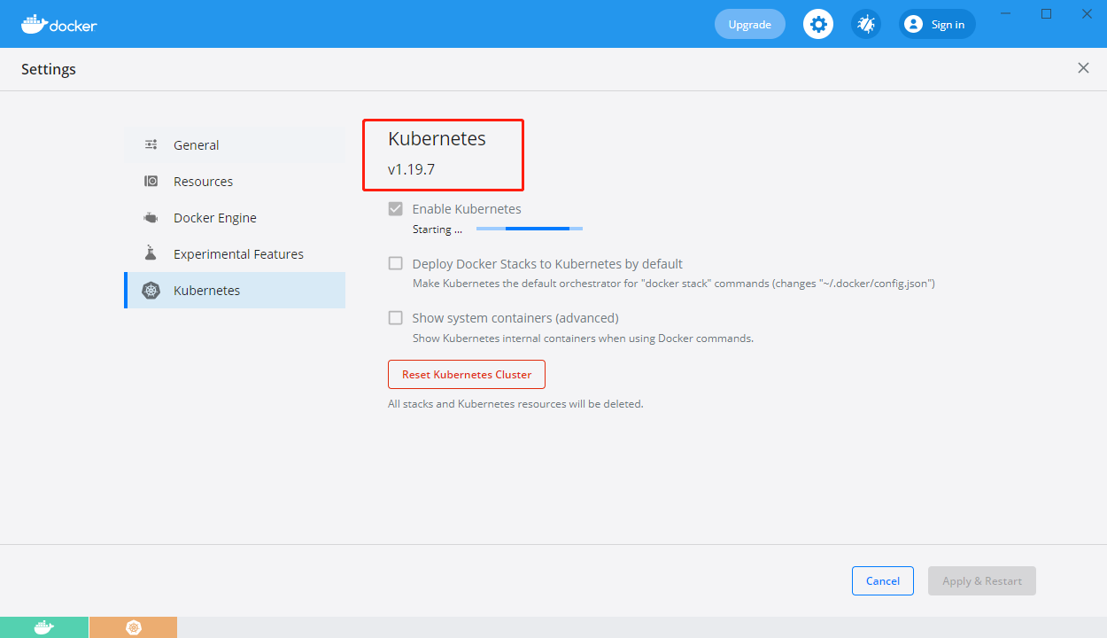The height and width of the screenshot is (638, 1107).
Task: Enable Deploy Docker Stacks to Kubernetes by default
Action: tap(395, 263)
